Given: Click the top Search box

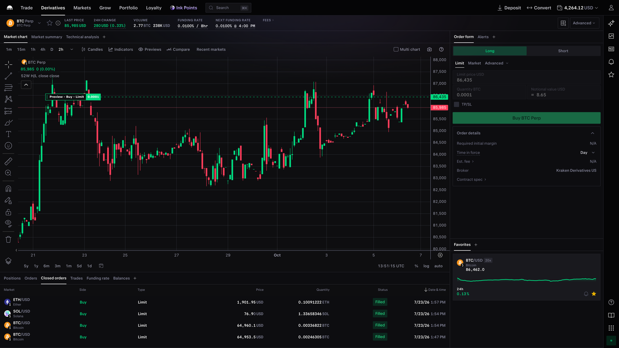Looking at the screenshot, I should point(228,8).
